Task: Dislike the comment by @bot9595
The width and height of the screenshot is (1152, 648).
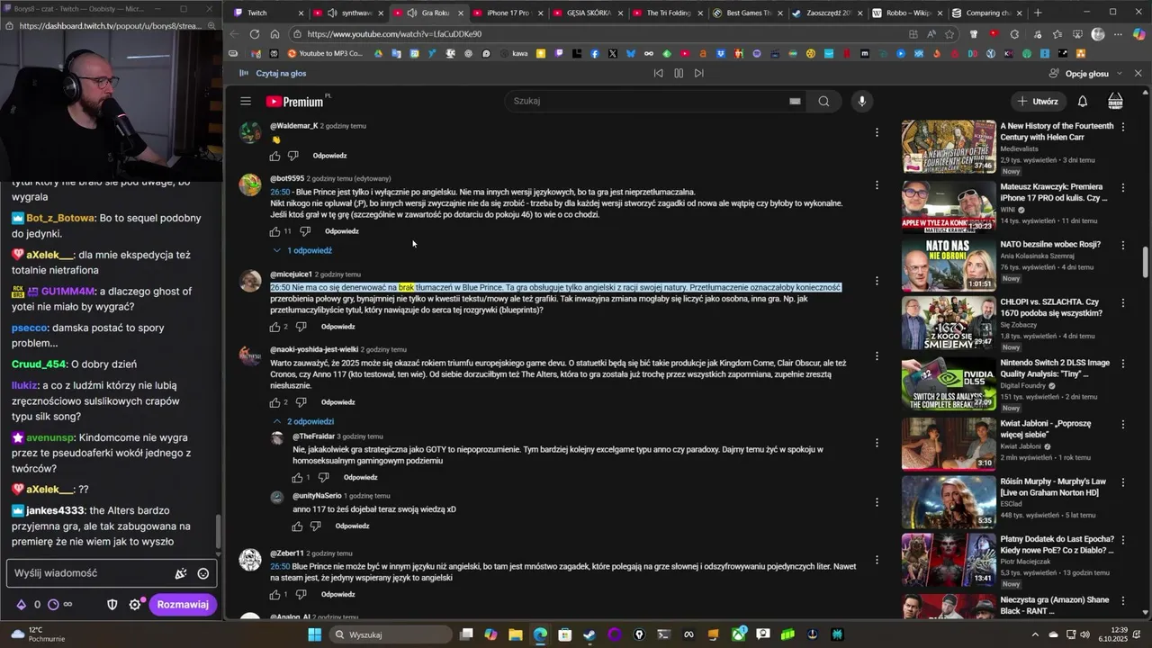Action: coord(305,231)
